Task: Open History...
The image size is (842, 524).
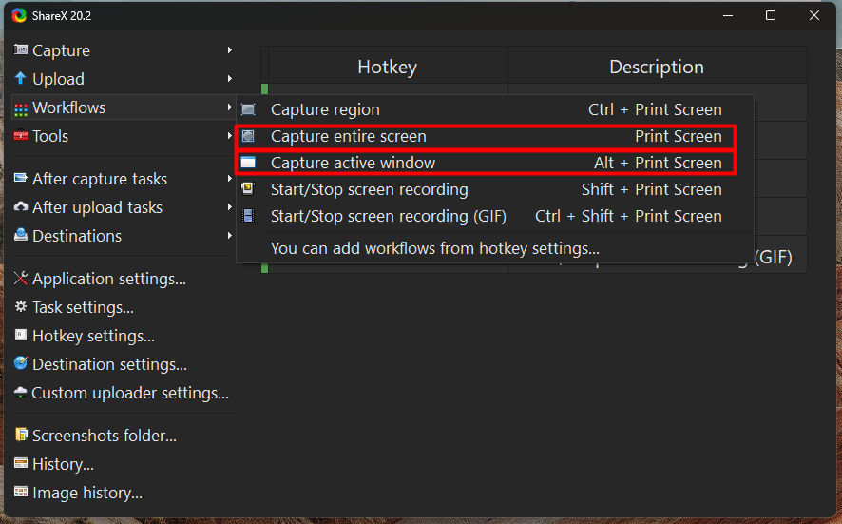Action: click(x=124, y=464)
